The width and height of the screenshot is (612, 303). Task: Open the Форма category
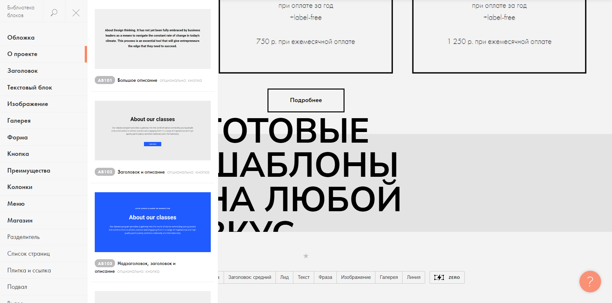[x=44, y=137]
